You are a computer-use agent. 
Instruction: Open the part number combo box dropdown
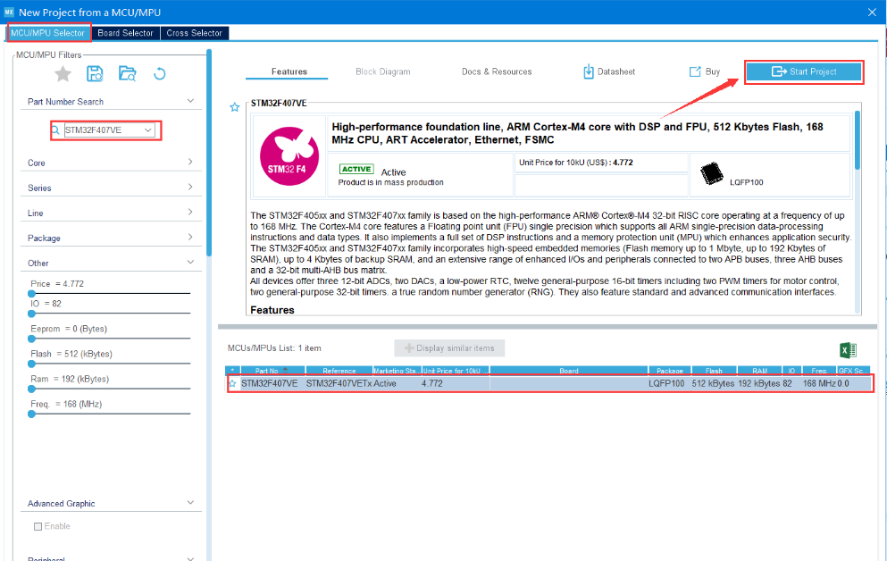[x=147, y=130]
